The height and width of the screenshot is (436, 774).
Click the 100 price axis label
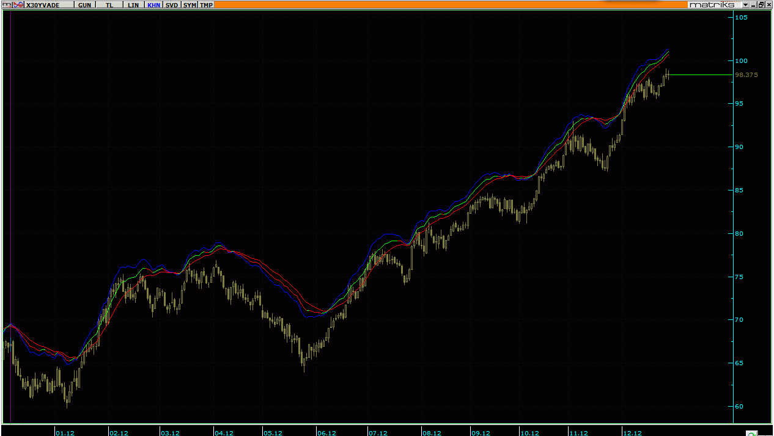[742, 60]
